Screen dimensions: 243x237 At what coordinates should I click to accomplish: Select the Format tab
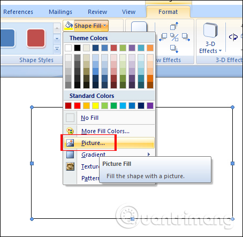tap(168, 12)
